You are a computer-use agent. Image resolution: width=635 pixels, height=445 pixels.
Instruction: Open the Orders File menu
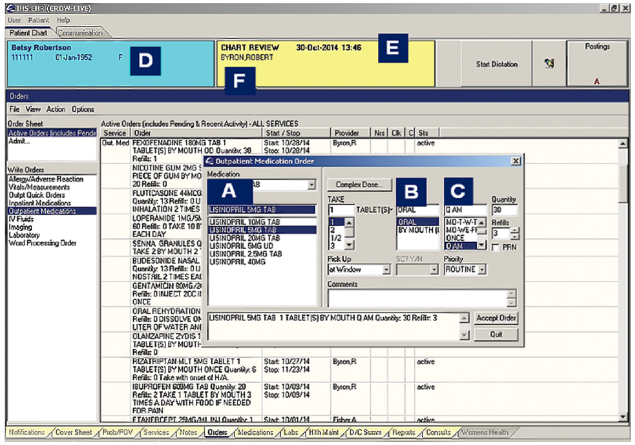[x=14, y=109]
